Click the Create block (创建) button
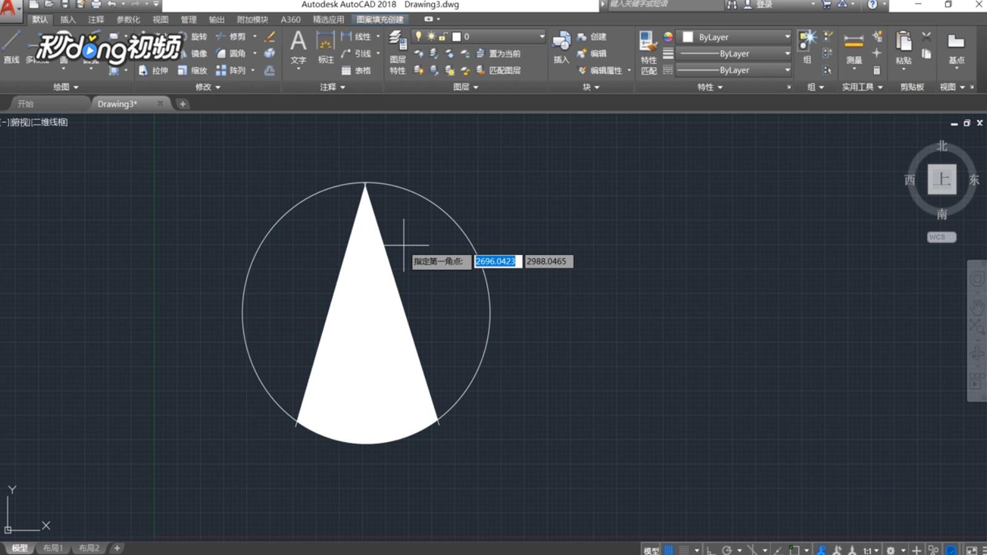 pos(591,37)
